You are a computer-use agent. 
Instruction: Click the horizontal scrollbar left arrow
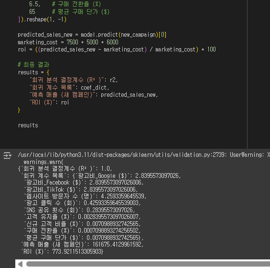(x=21, y=264)
